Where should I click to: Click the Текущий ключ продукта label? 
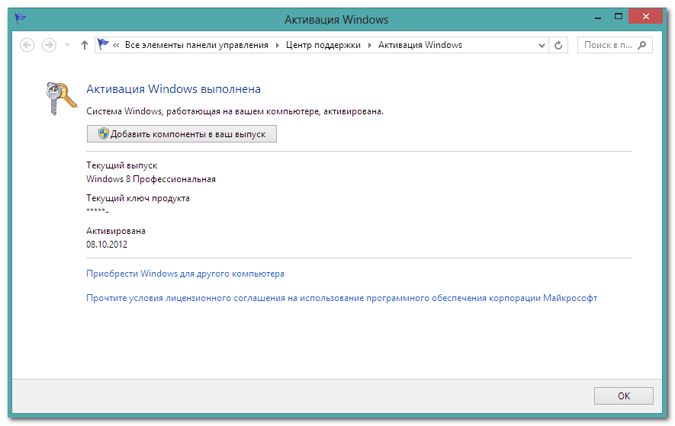[138, 198]
